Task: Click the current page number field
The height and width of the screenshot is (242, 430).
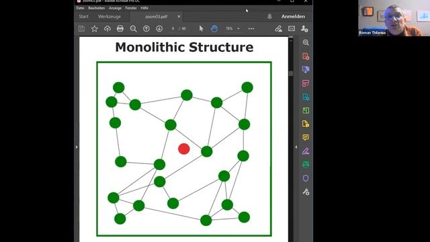Action: point(173,28)
